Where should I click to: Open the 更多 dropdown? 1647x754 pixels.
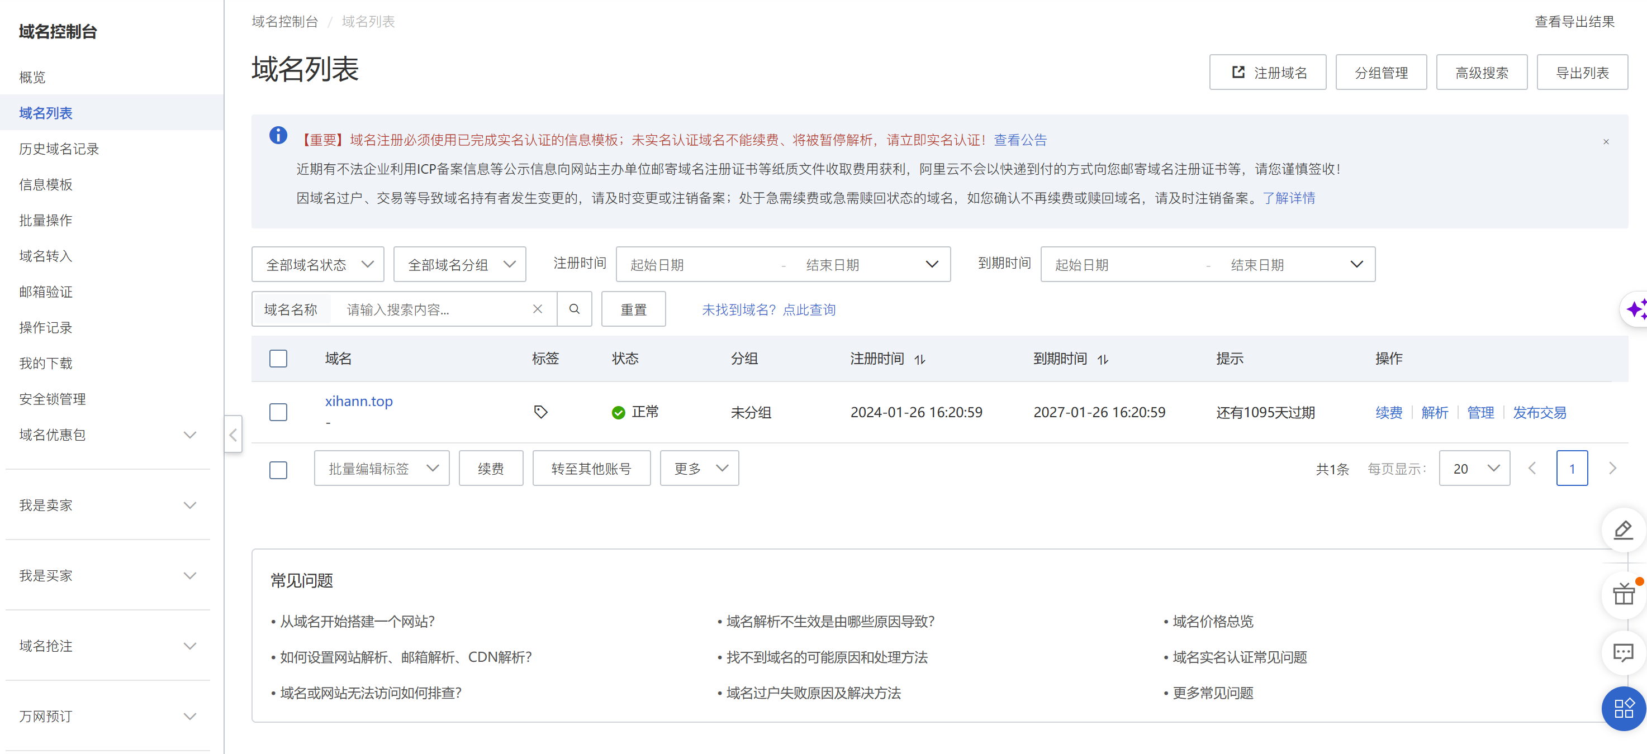pos(700,469)
